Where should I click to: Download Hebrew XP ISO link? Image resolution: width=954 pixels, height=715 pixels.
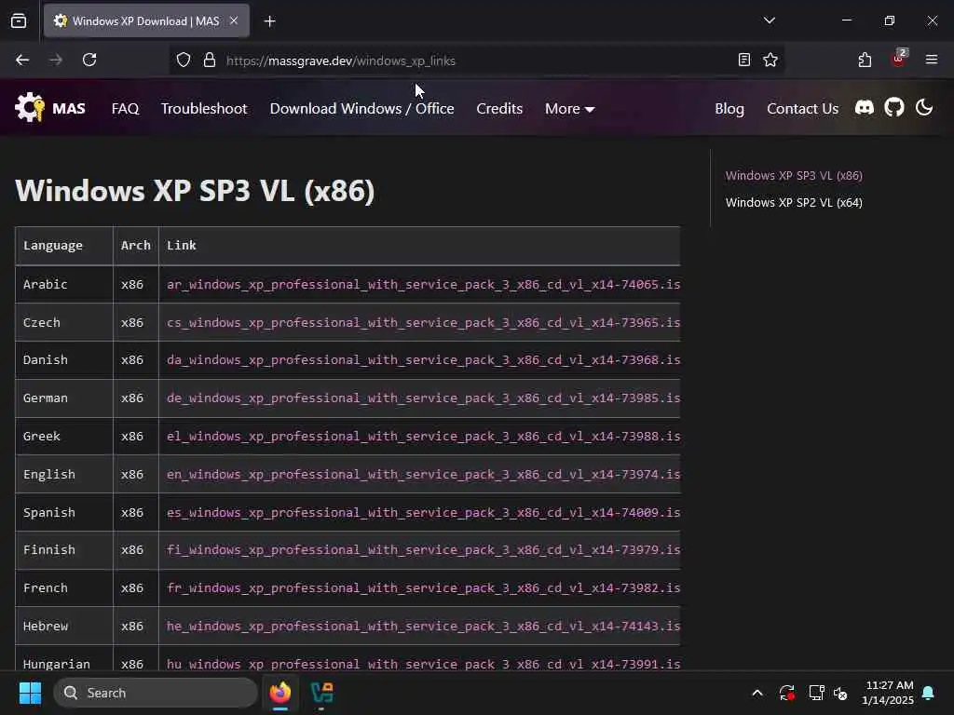click(424, 627)
